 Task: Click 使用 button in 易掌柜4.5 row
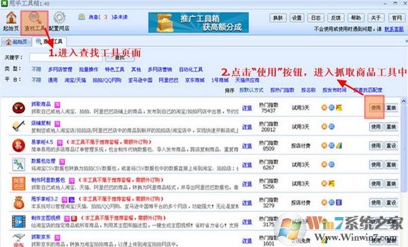coord(376,146)
